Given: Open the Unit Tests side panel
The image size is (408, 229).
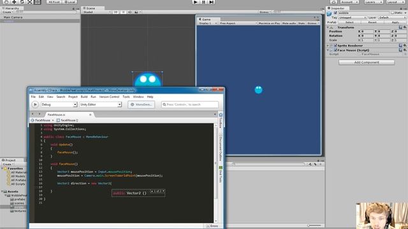Looking at the screenshot, I should point(221,174).
